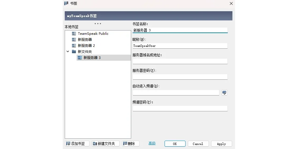Select the 新服务器 2 bookmark
The image size is (298, 149).
pos(86,46)
